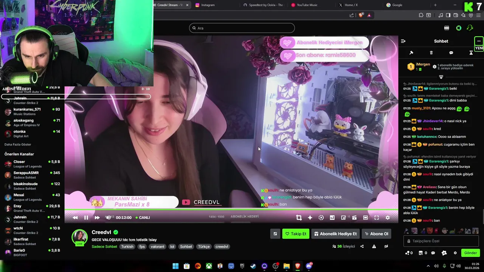484x272 pixels.
Task: Open chat bubble icon under Sohbet
Action: pos(451,53)
